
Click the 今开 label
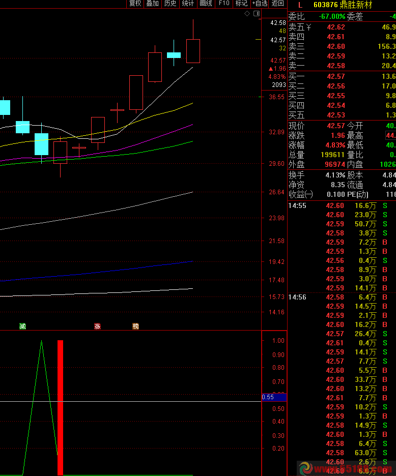pos(355,126)
